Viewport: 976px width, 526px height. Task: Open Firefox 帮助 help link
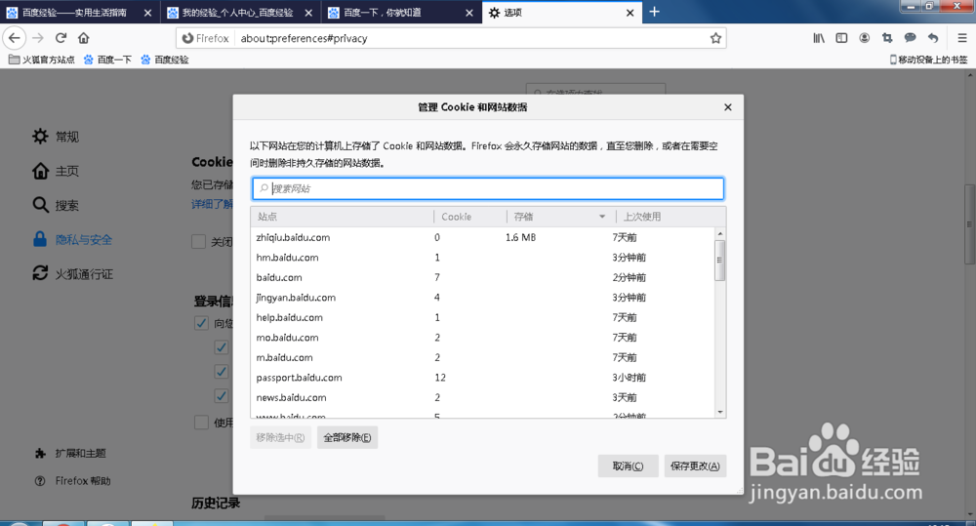click(x=73, y=480)
